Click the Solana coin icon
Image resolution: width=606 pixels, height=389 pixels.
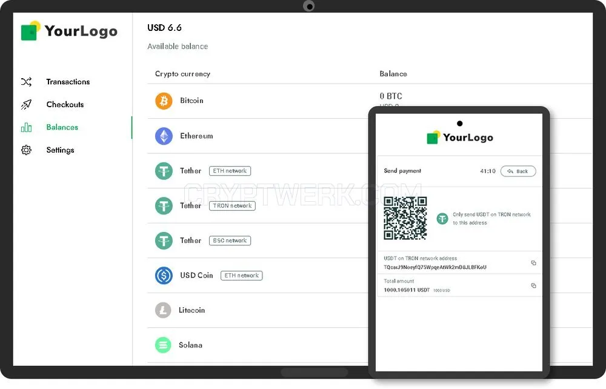(x=163, y=345)
